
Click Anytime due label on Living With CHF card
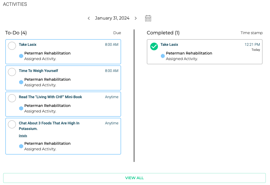pos(112,97)
